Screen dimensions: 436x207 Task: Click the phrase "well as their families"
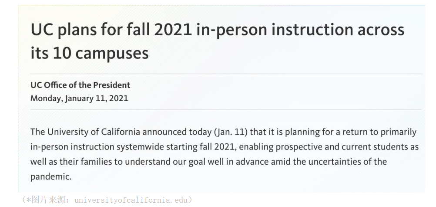coord(71,162)
